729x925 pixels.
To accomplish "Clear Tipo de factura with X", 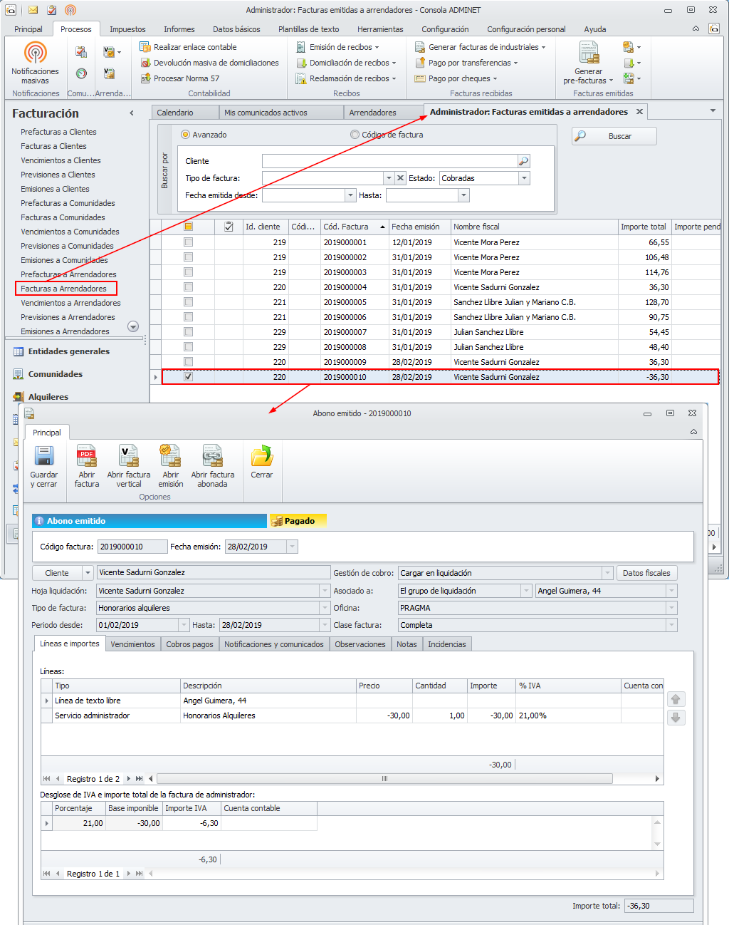I will (x=400, y=178).
